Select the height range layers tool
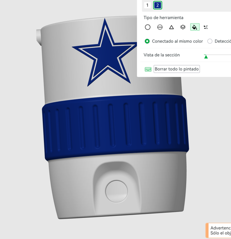This screenshot has height=239, width=231. click(x=183, y=27)
